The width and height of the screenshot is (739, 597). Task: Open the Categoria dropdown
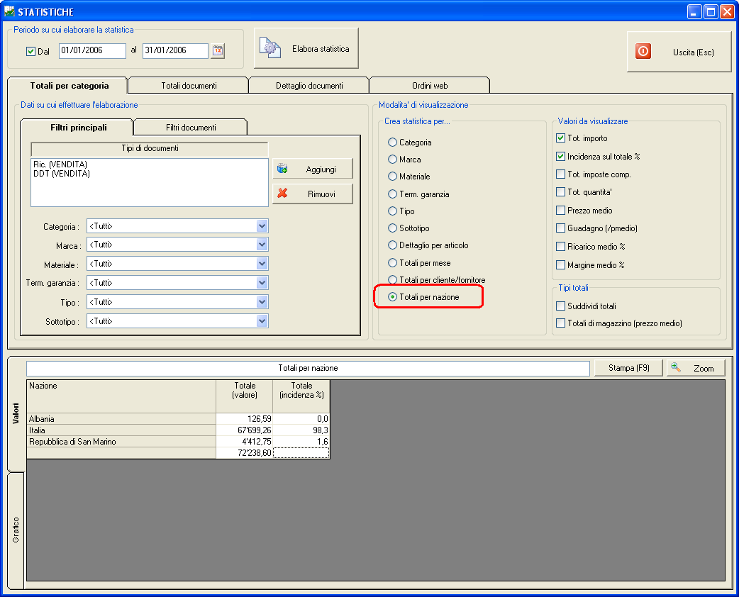pos(262,226)
